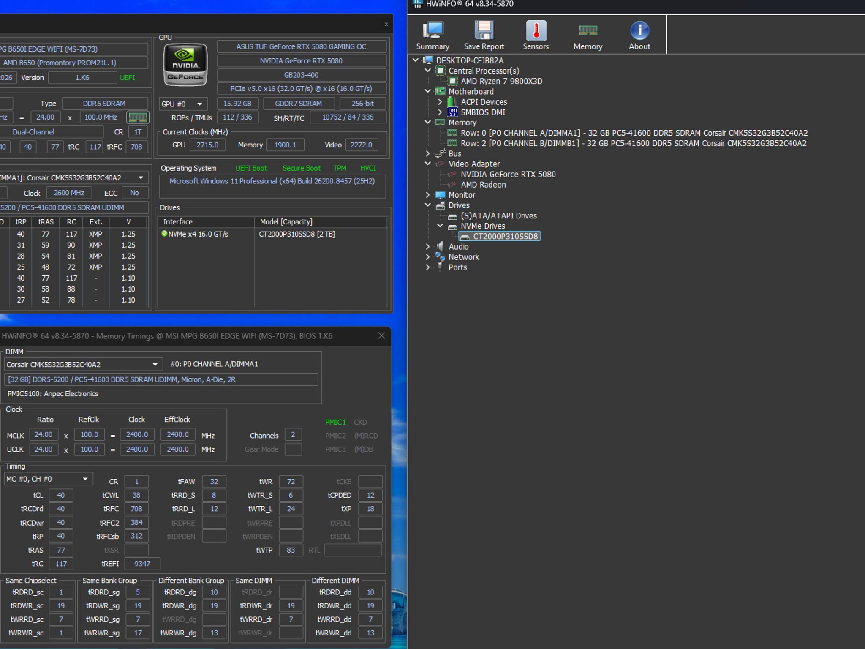The width and height of the screenshot is (865, 649).
Task: Click the Interface column header in Drives
Action: click(x=206, y=222)
